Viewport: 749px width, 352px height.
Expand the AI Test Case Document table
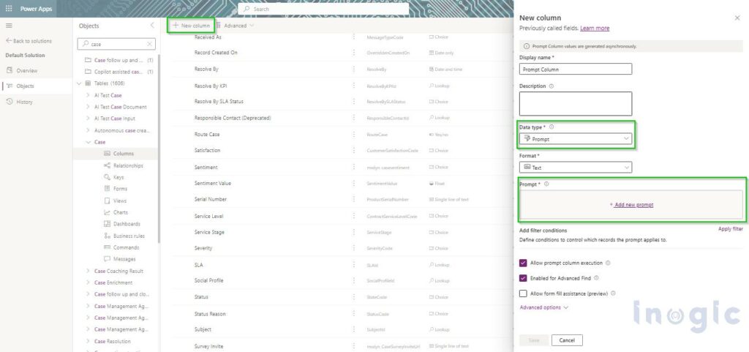88,107
